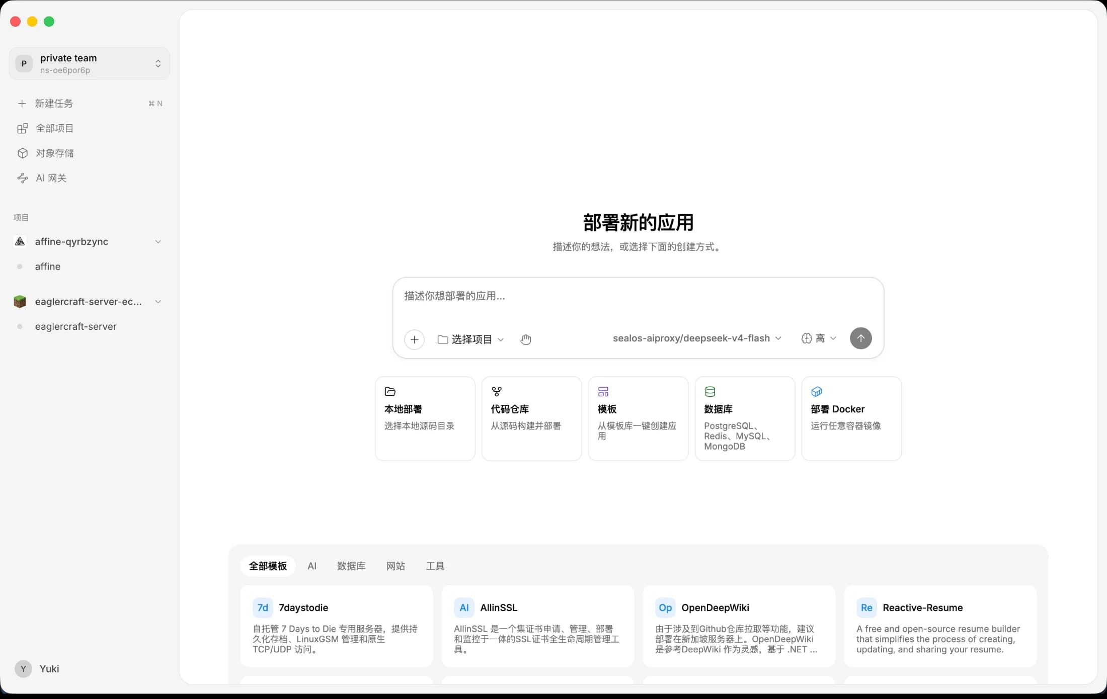Viewport: 1107px width, 699px height.
Task: Click the ⌘ N shortcut hint
Action: coord(155,104)
